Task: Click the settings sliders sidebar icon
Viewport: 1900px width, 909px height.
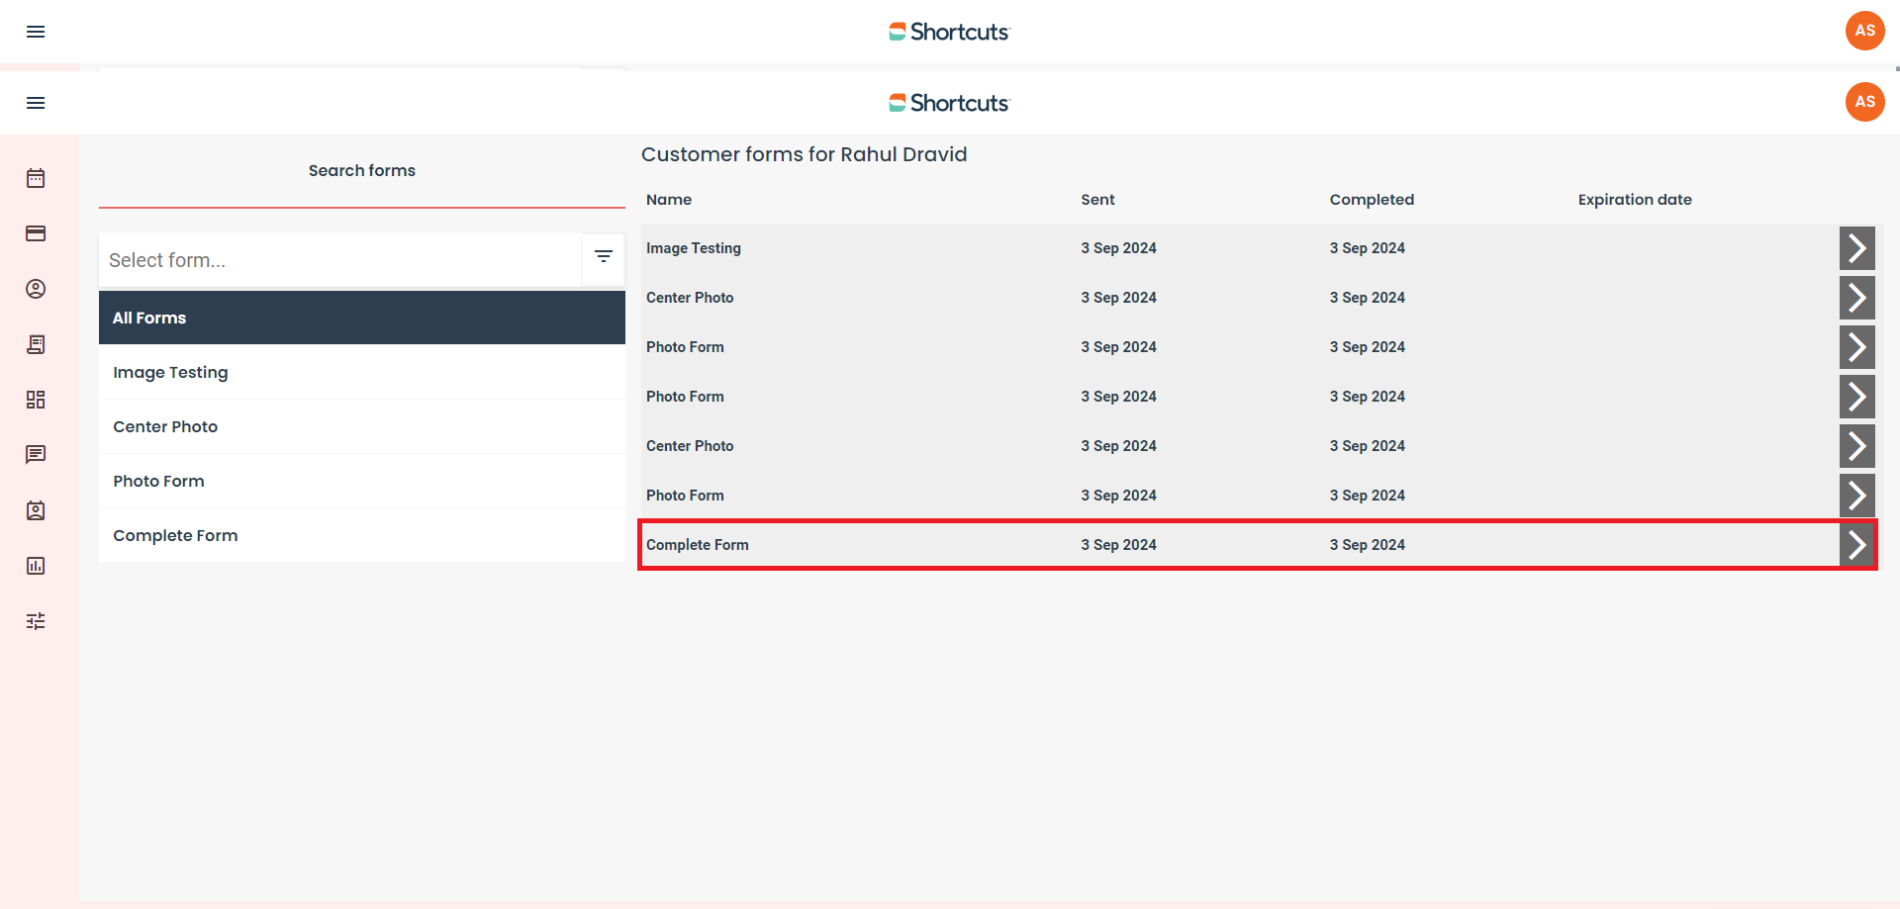Action: pyautogui.click(x=36, y=621)
